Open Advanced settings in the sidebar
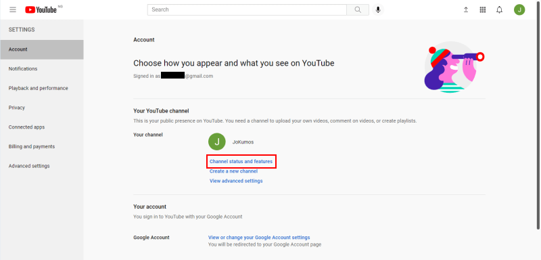The height and width of the screenshot is (260, 541). click(x=42, y=166)
